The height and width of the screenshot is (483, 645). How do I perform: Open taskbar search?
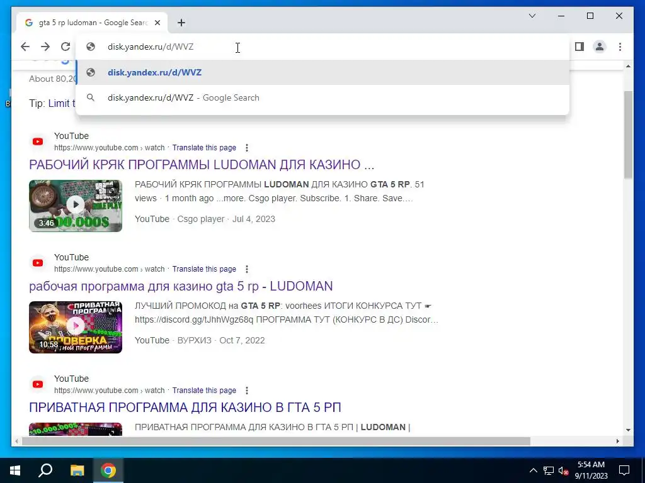coord(45,470)
